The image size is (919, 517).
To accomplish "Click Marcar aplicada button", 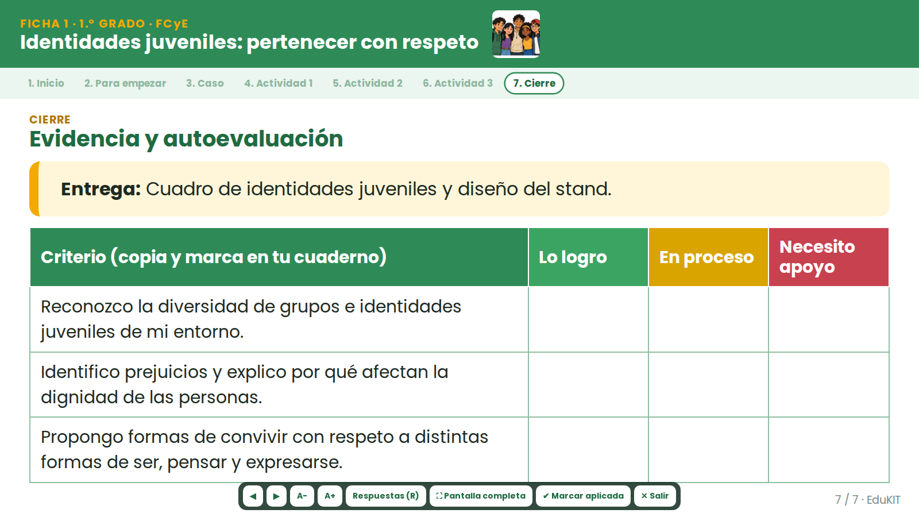I will [x=583, y=496].
